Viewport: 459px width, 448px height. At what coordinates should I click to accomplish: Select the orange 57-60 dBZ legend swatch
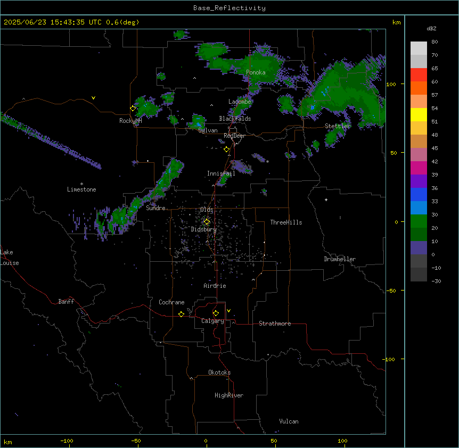coord(419,88)
